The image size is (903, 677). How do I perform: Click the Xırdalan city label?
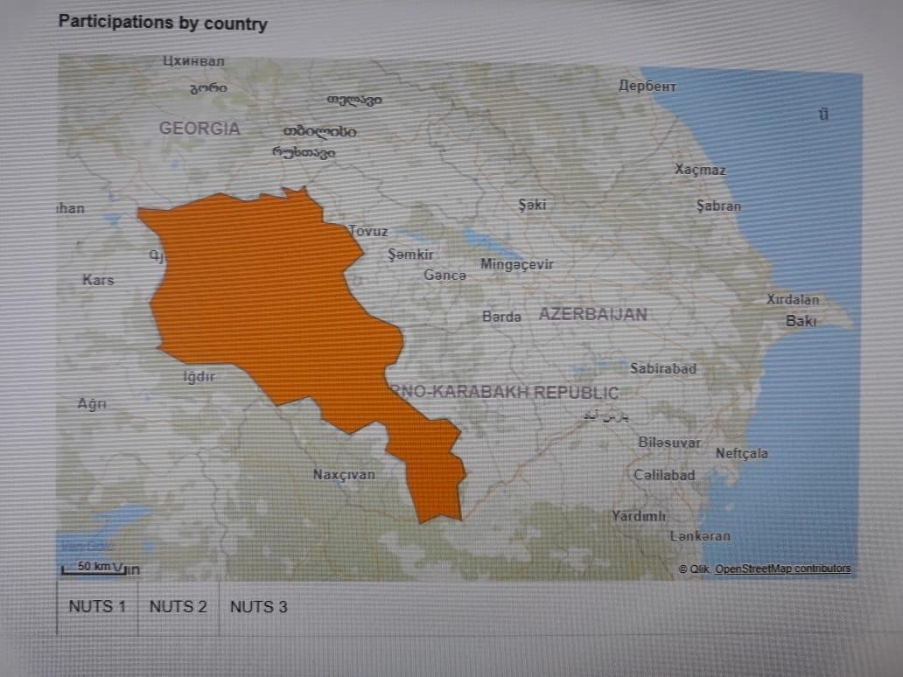(793, 299)
